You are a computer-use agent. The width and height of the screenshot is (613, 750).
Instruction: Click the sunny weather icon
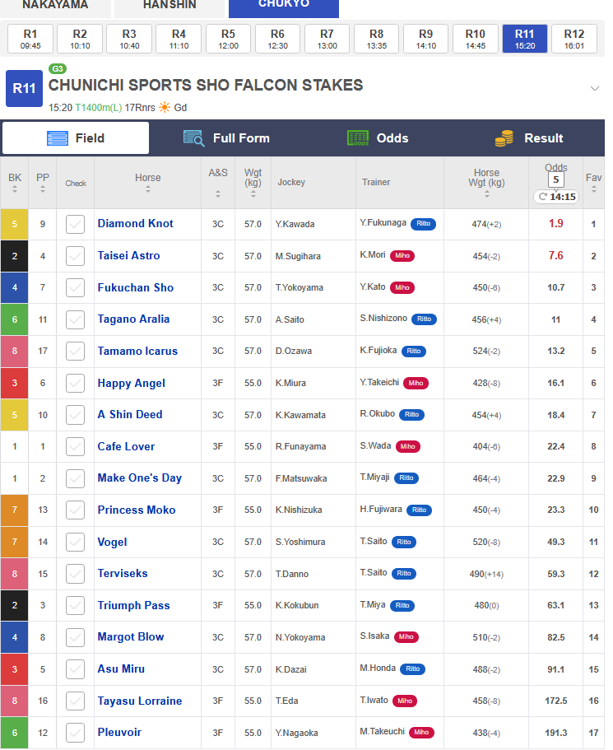click(x=165, y=107)
